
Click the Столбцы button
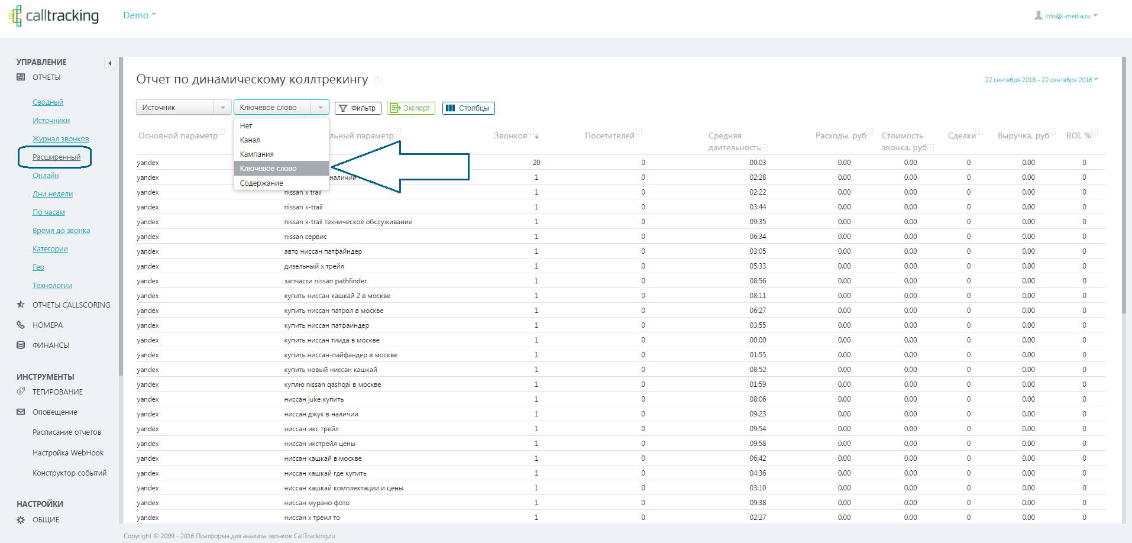[x=468, y=108]
